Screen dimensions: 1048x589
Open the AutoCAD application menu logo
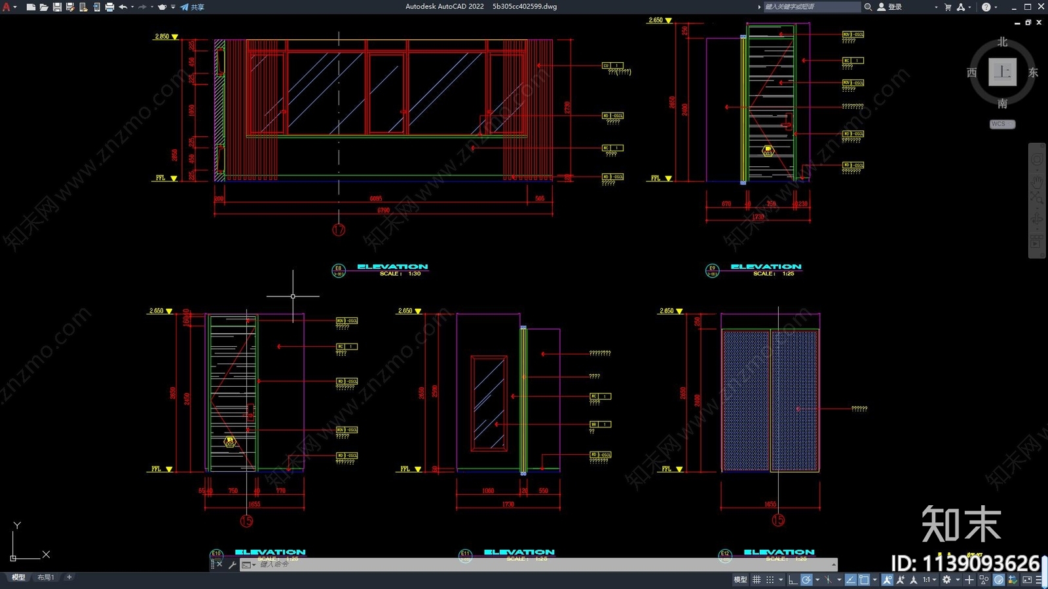pyautogui.click(x=6, y=7)
